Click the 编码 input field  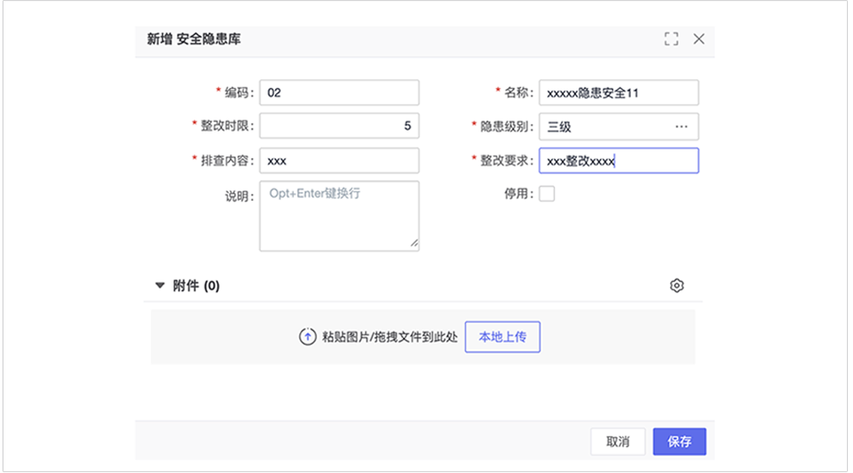339,92
